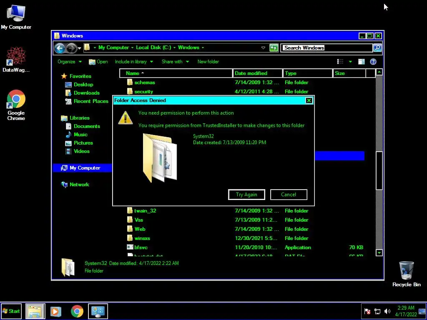Toggle the preview pane
The height and width of the screenshot is (320, 427).
tap(361, 62)
